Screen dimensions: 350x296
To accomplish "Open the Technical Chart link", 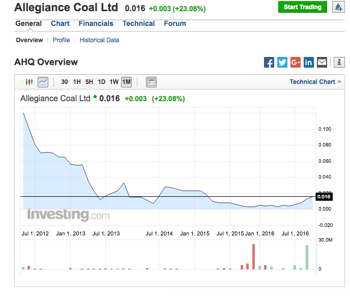I will [x=315, y=82].
